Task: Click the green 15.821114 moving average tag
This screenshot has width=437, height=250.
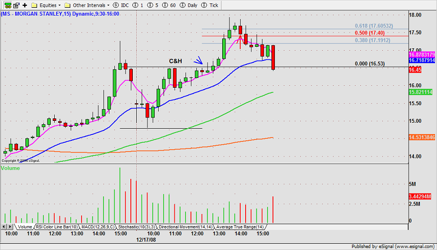Action: tap(420, 92)
